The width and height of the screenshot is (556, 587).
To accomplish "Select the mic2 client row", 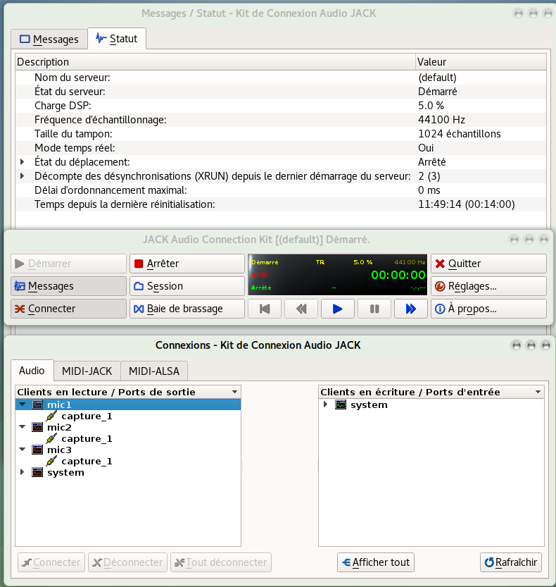I will (x=128, y=427).
